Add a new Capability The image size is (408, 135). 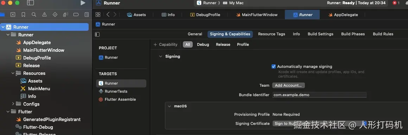click(x=166, y=44)
